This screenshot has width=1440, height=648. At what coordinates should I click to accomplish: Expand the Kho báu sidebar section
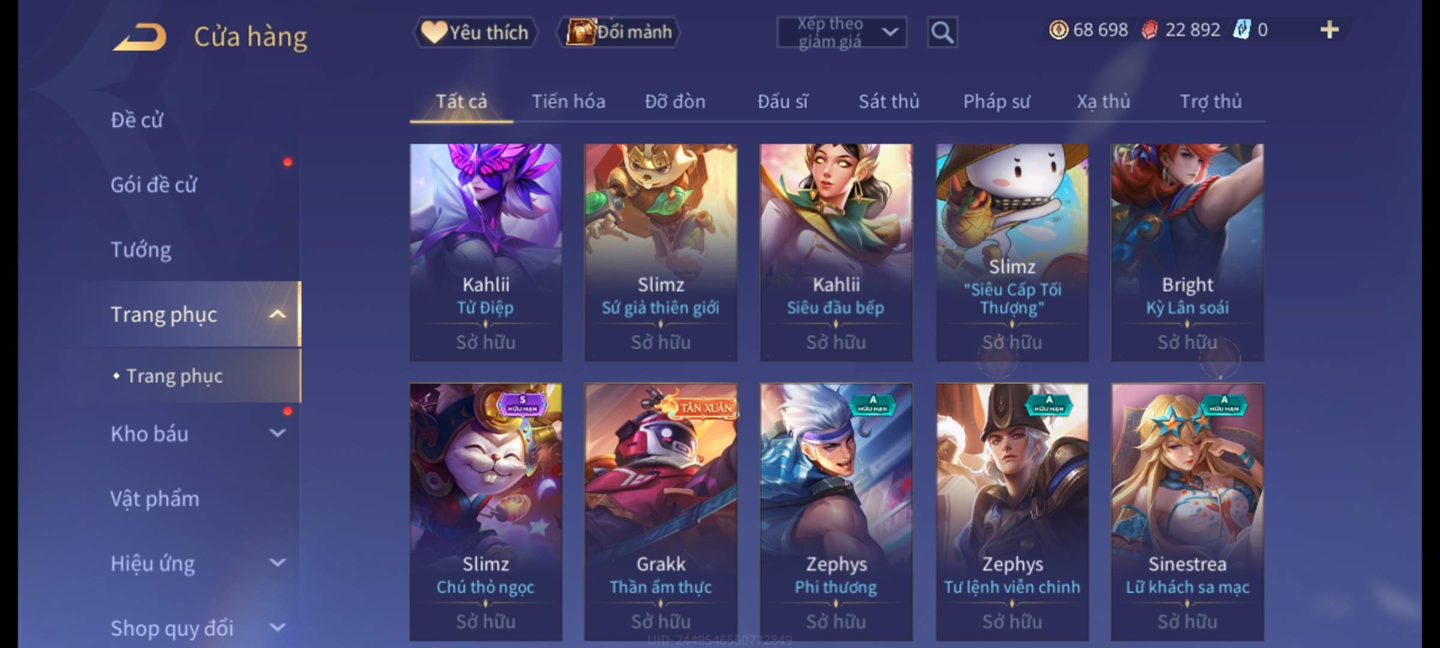click(x=277, y=433)
